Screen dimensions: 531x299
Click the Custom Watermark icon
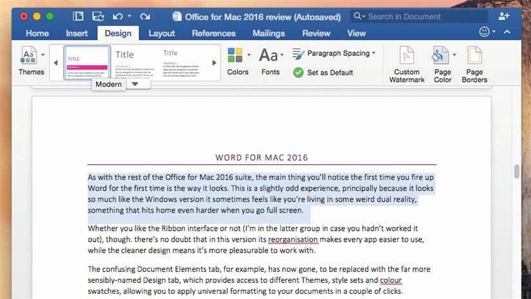click(x=407, y=55)
